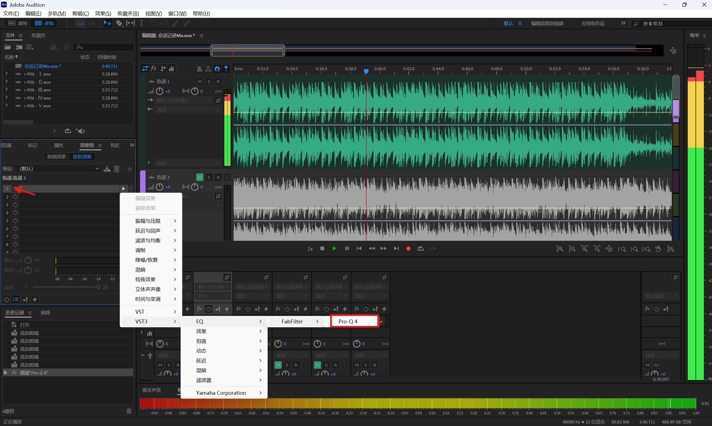Click Track 1 volume knob
712x426 pixels.
(x=159, y=91)
